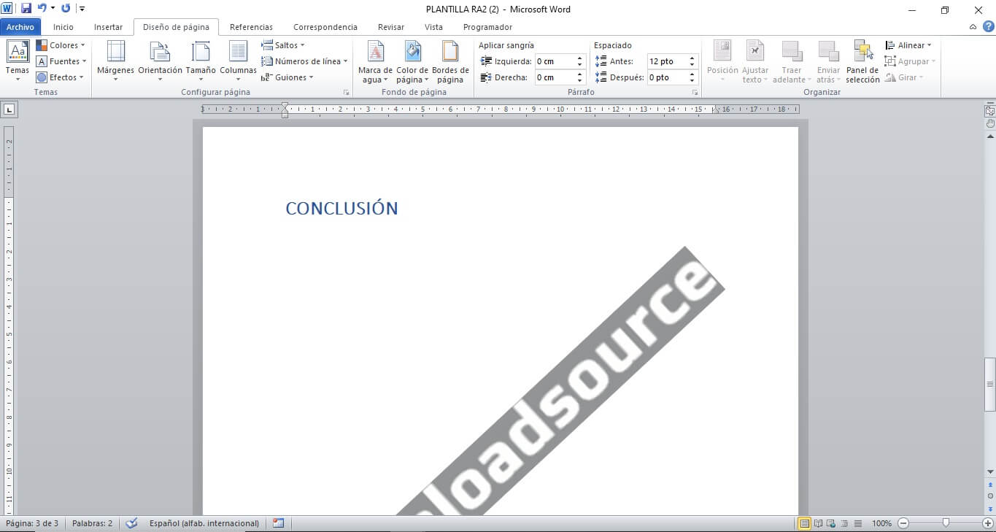Screen dimensions: 996x532
Task: Minimize the ribbon with the chevron
Action: [973, 27]
